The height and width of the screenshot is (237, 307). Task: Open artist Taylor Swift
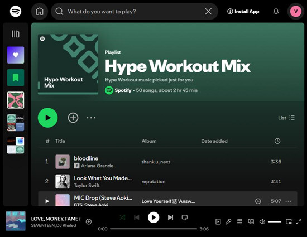[x=87, y=185]
